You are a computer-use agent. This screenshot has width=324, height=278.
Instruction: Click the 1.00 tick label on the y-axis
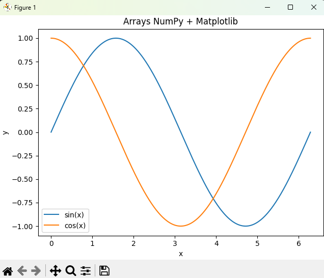point(25,38)
